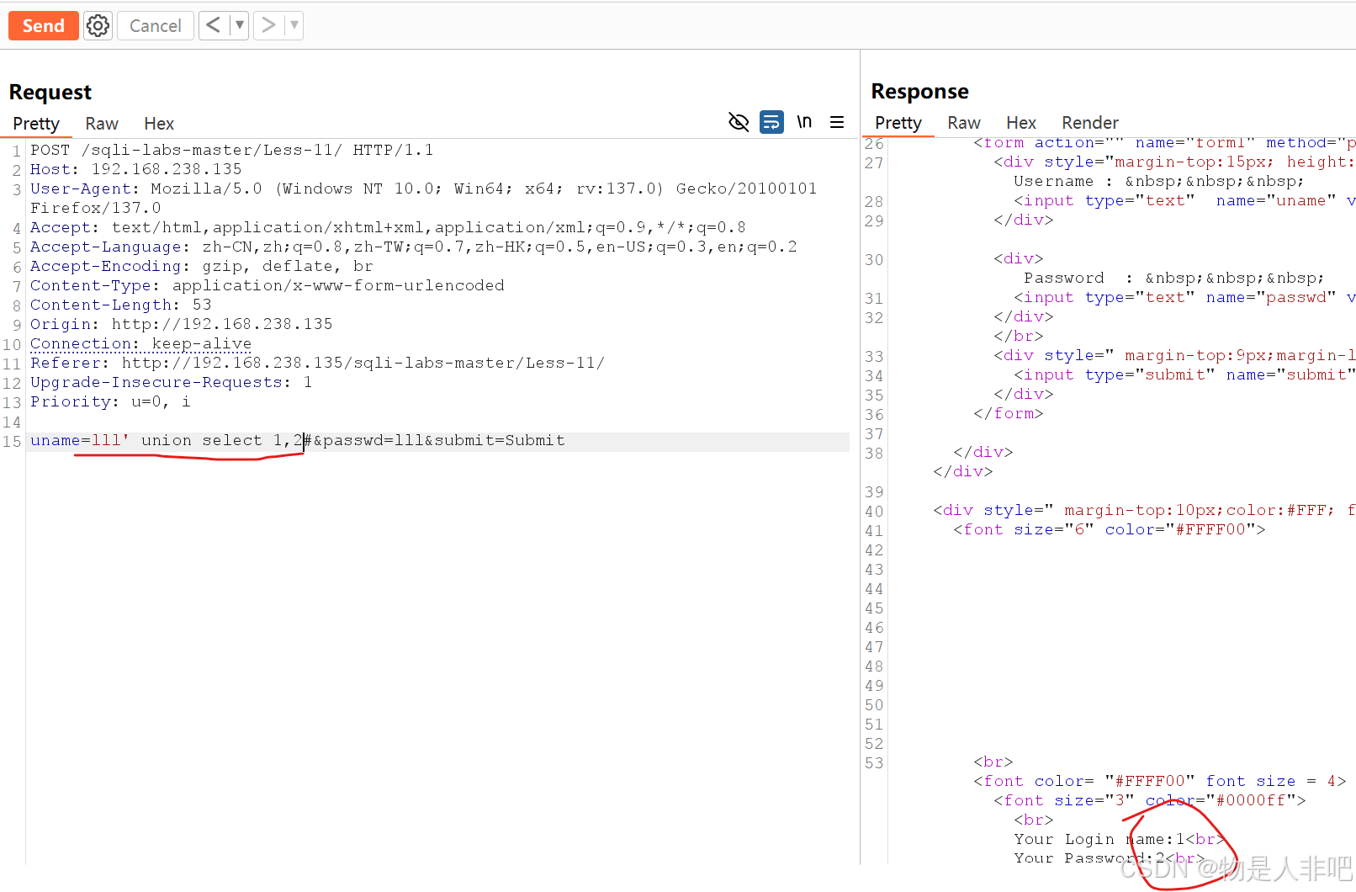Click the Host header line
Screen dimensions: 1356x892
point(136,170)
